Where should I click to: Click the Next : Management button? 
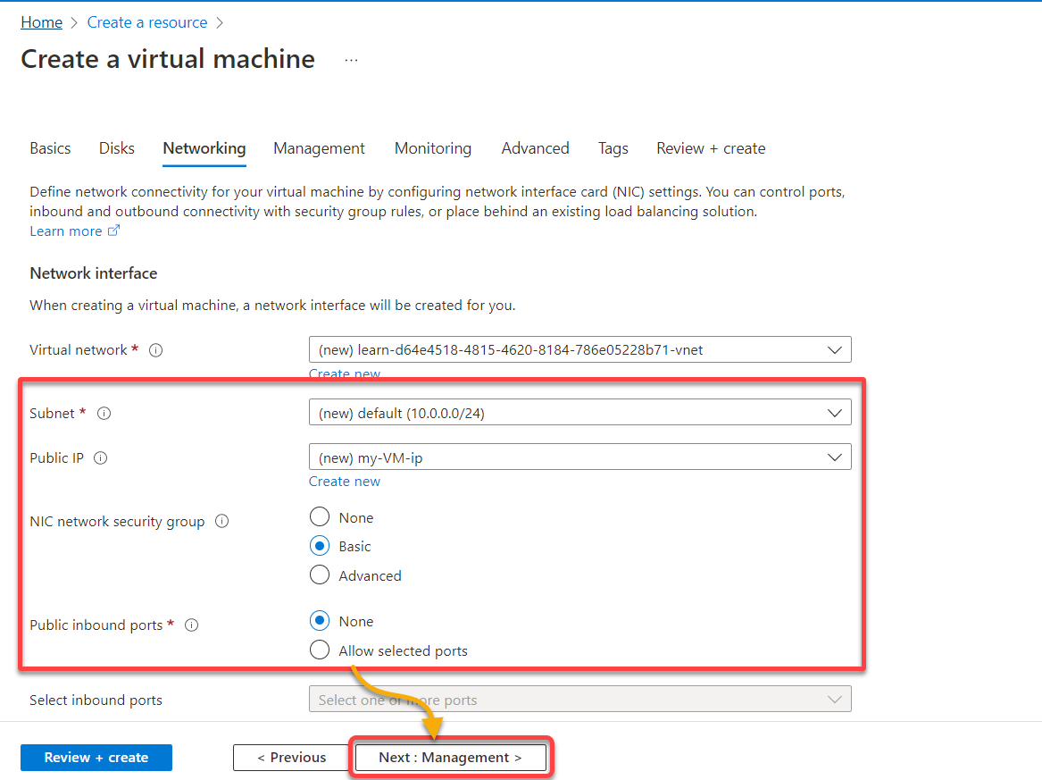(x=451, y=758)
